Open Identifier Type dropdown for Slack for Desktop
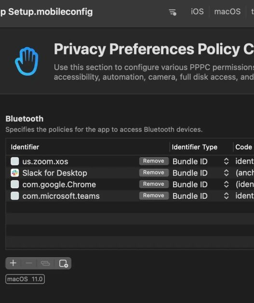Image resolution: width=254 pixels, height=303 pixels. pos(226,173)
